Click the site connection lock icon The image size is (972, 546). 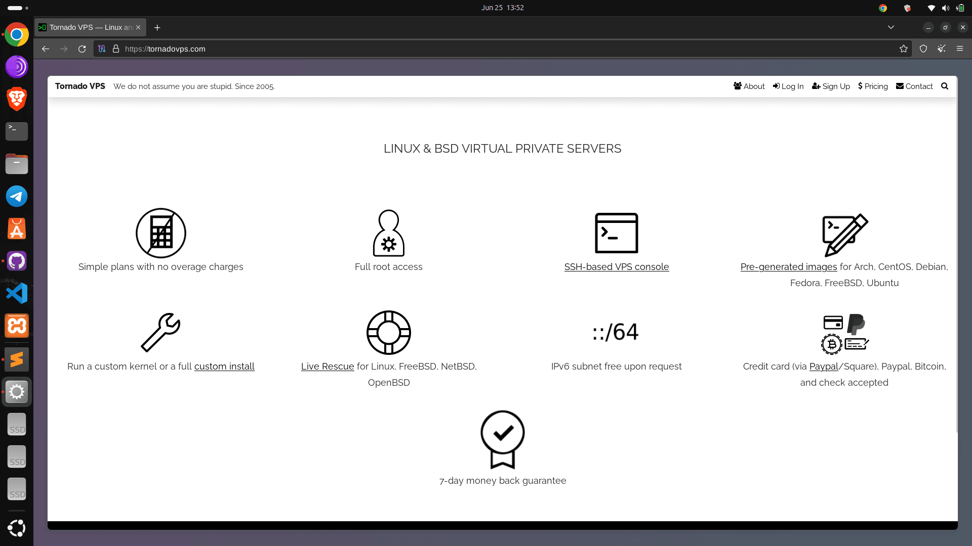[116, 49]
